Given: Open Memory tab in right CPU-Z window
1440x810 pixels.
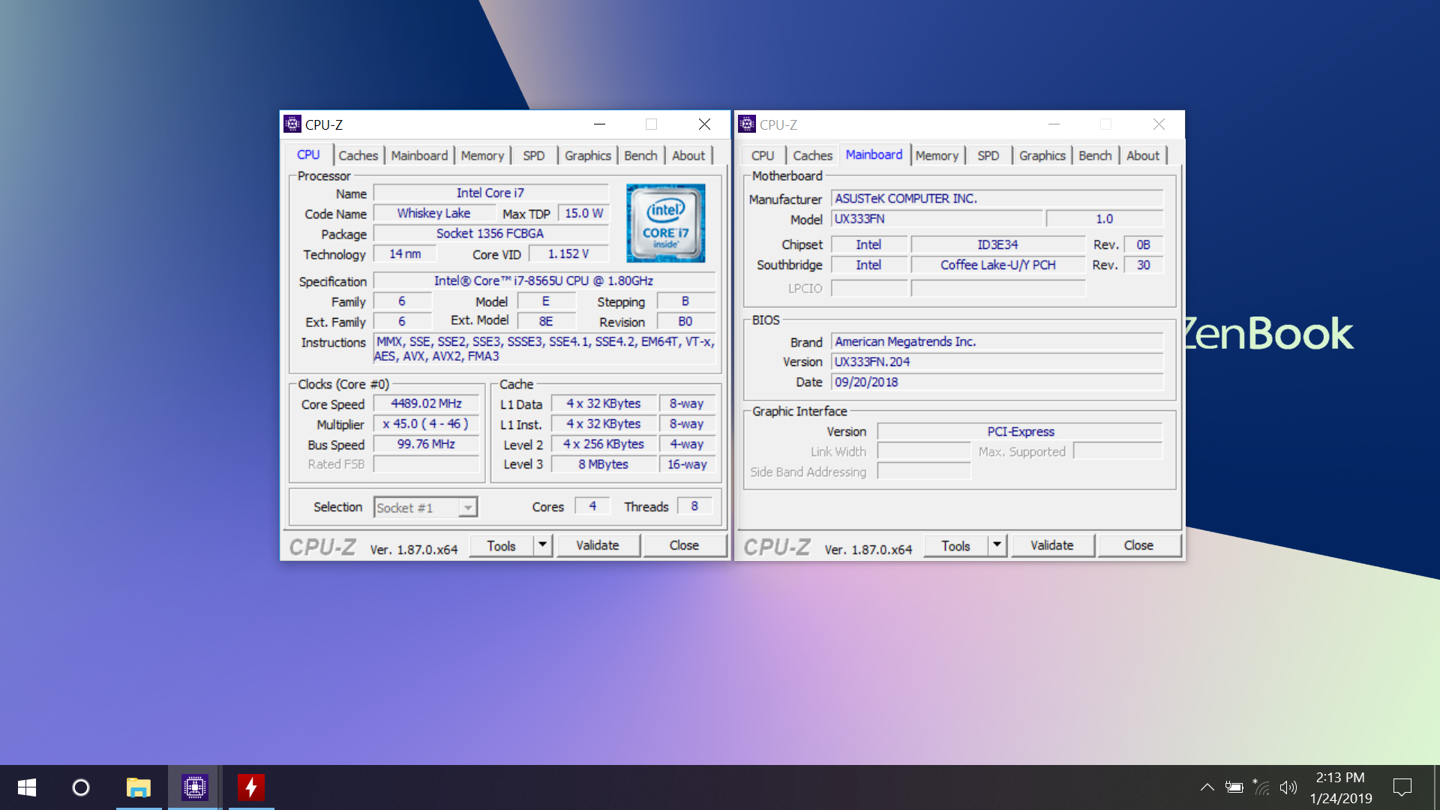Looking at the screenshot, I should (x=937, y=155).
